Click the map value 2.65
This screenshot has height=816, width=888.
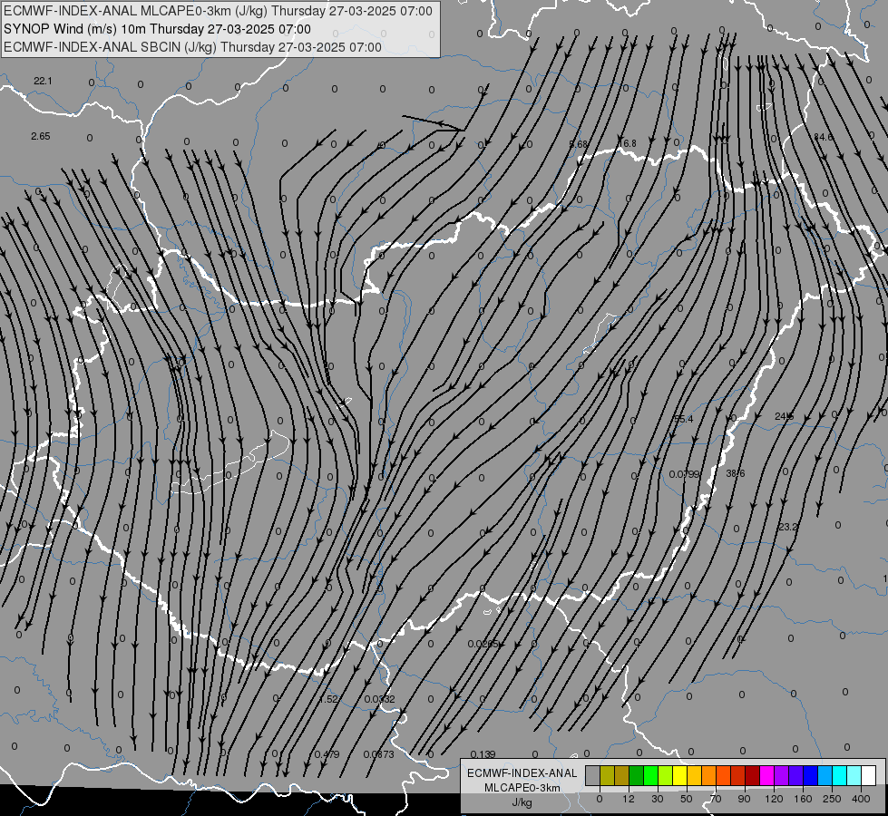coord(41,136)
